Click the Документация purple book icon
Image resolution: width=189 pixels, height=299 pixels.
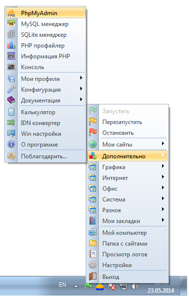(11, 100)
